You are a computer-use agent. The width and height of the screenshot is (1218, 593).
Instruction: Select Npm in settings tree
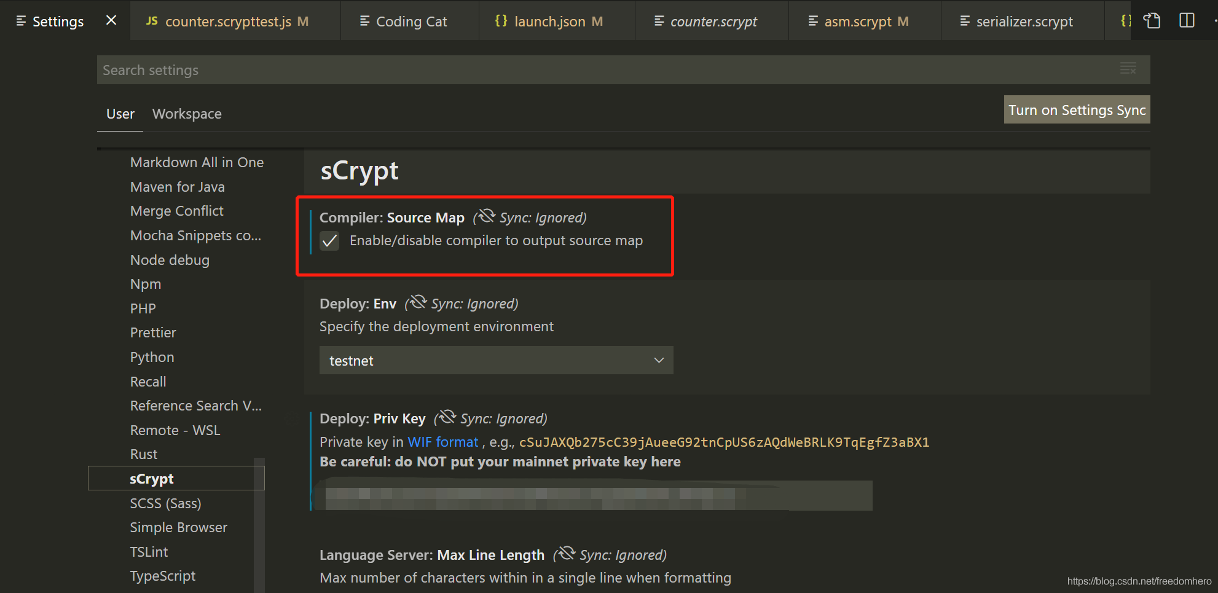[146, 284]
